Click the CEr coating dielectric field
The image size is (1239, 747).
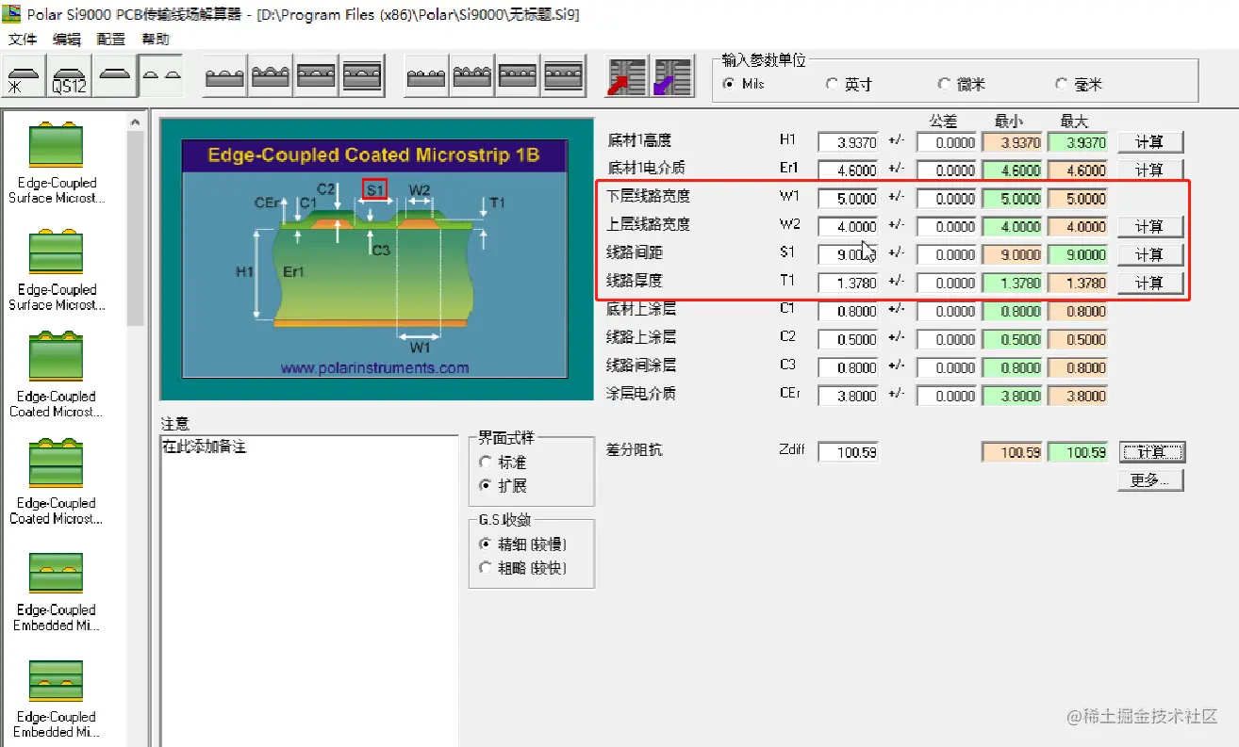(x=848, y=396)
